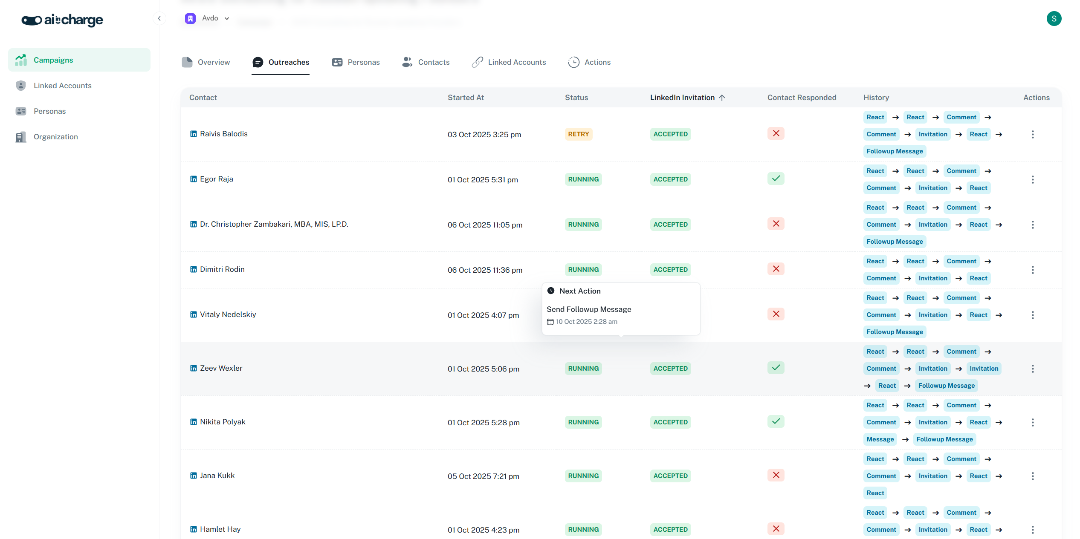Sort by LinkedIn Invitation column arrow

[721, 98]
